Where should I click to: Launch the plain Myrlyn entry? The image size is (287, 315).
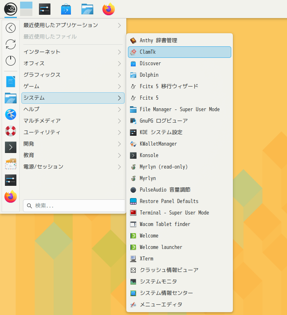point(180,178)
